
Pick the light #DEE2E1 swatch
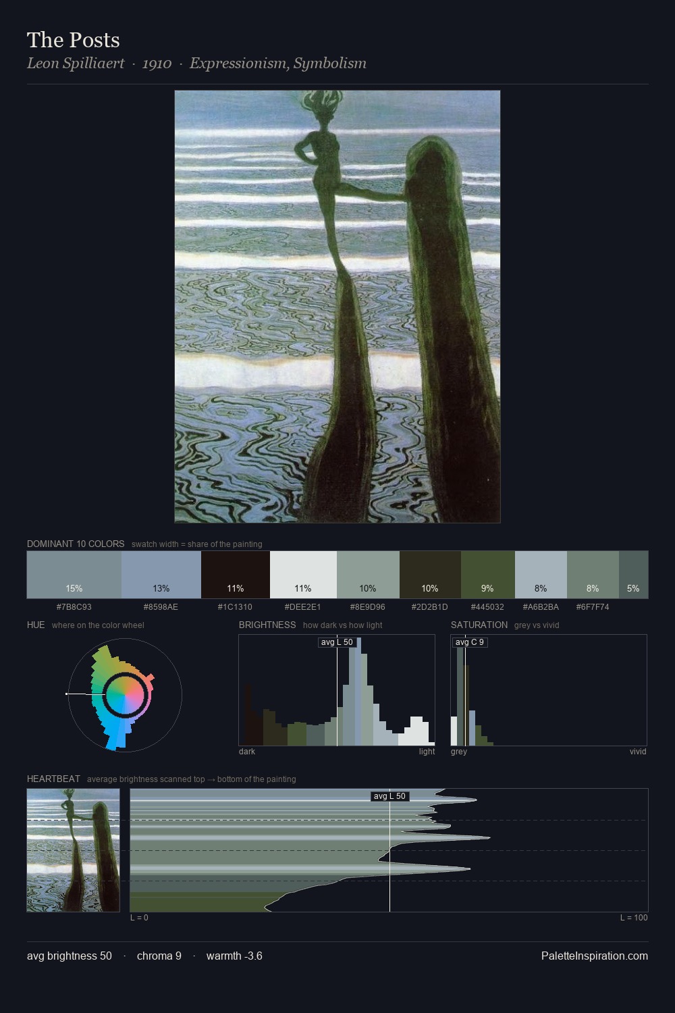(x=303, y=575)
